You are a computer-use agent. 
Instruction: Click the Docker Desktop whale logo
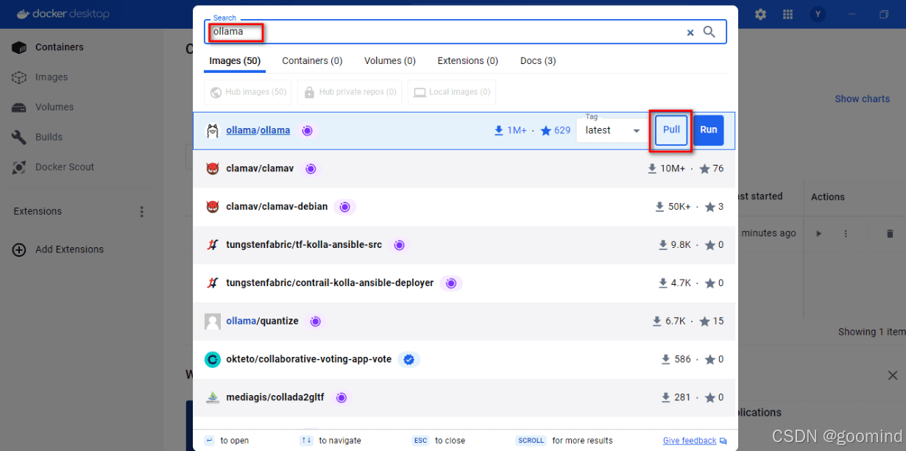(24, 14)
